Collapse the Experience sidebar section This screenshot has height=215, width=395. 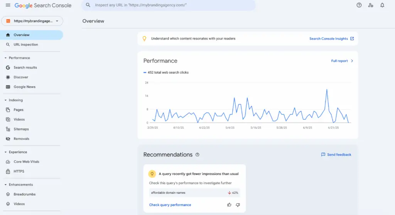tap(5, 152)
